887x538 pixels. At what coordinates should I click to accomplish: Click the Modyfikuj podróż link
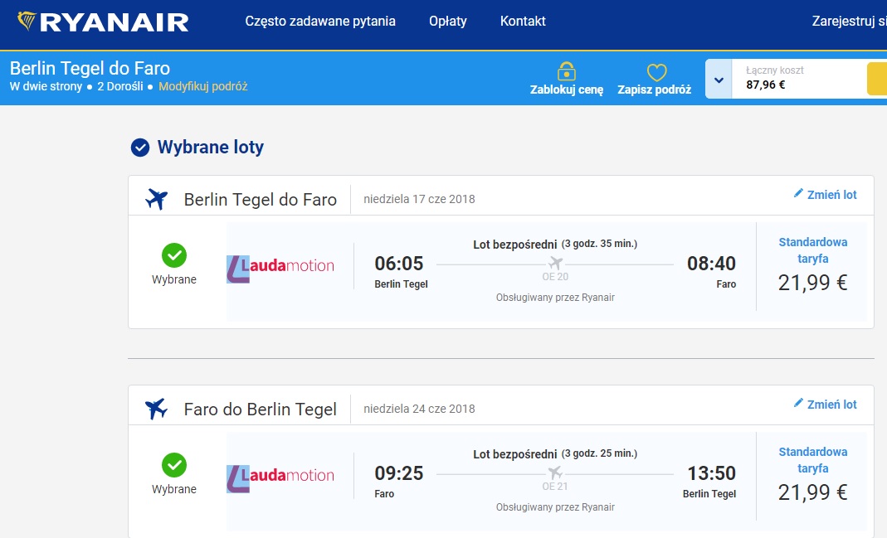tap(203, 86)
